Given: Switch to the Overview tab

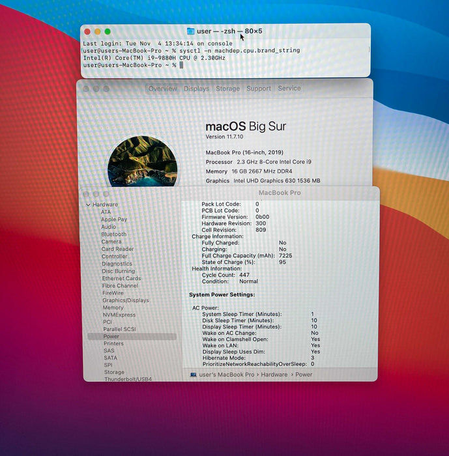Looking at the screenshot, I should (163, 89).
